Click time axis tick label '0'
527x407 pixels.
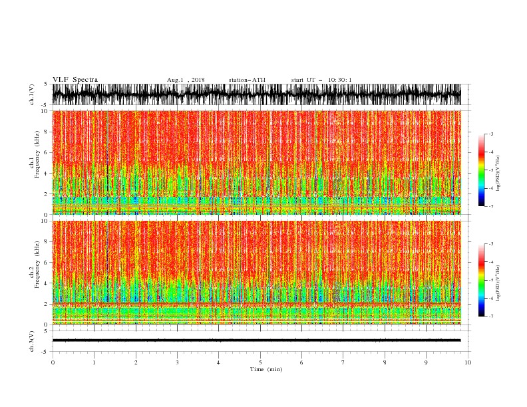[x=53, y=362]
